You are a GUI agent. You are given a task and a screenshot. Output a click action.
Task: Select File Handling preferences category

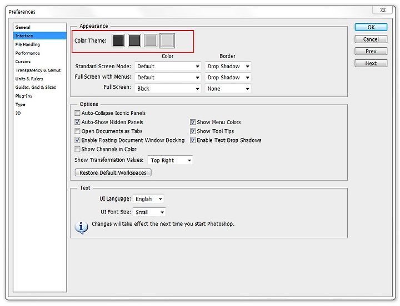[x=40, y=44]
